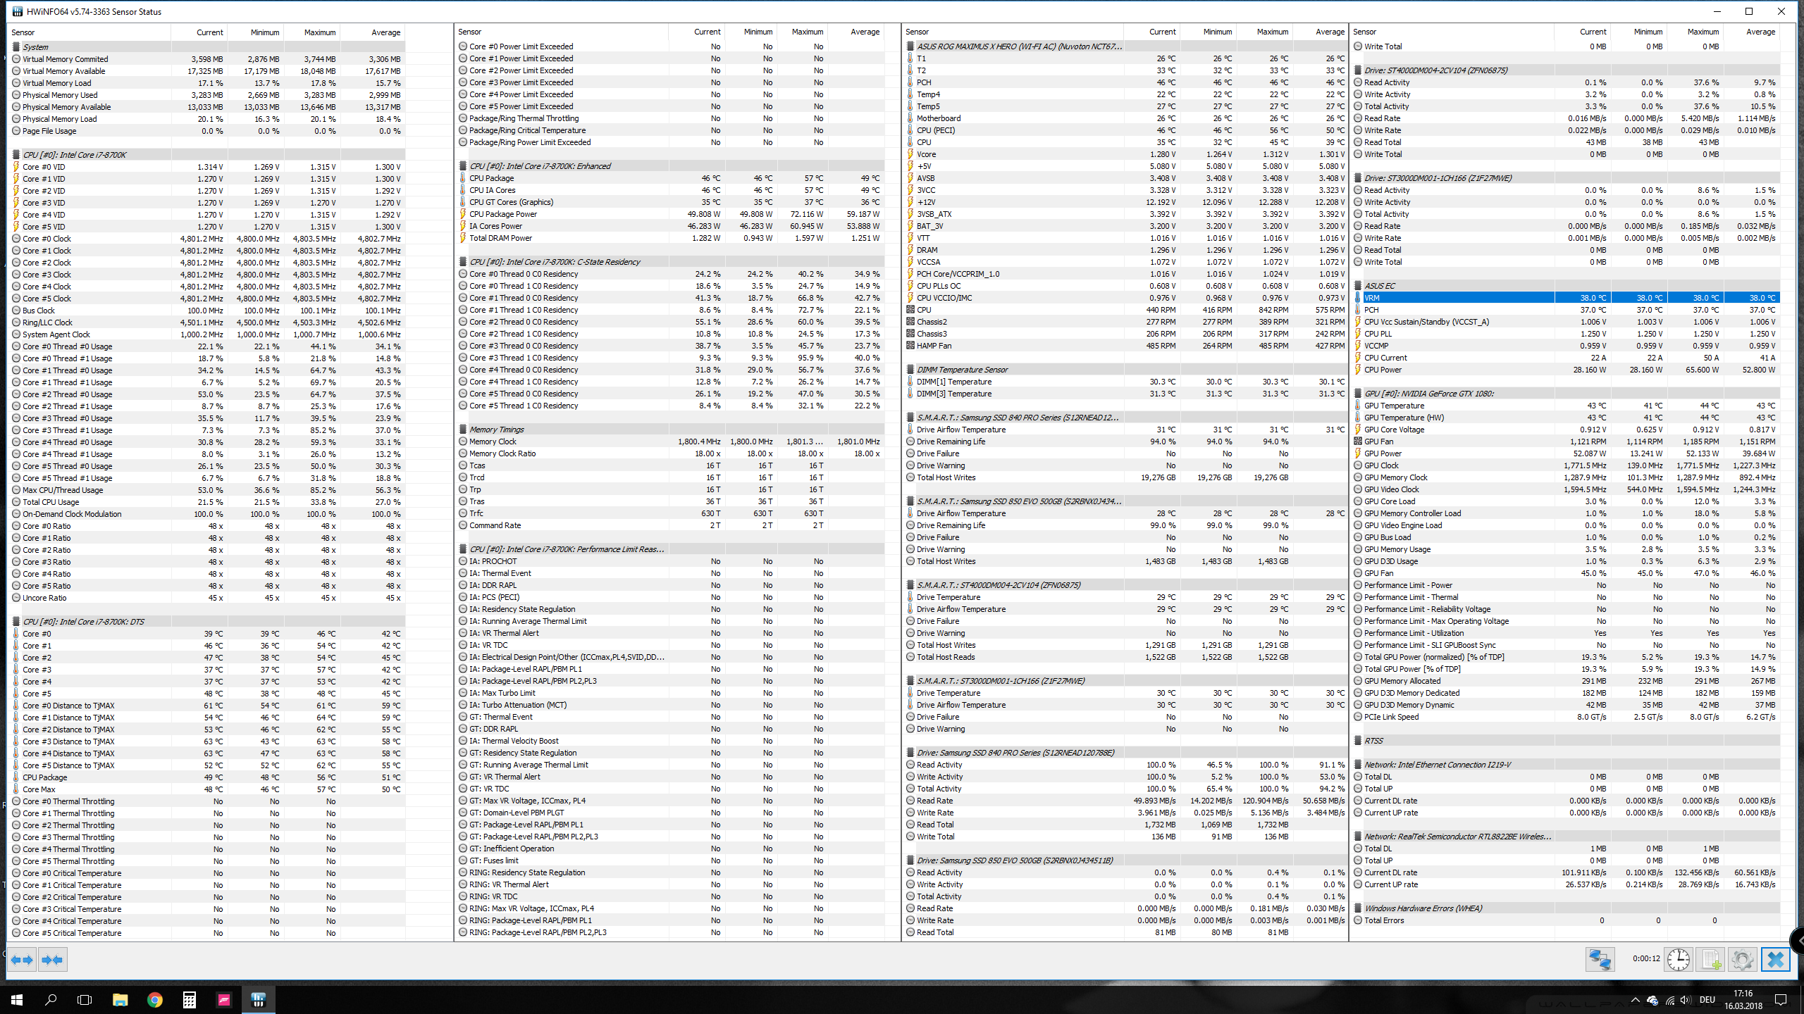Open the remote network monitoring icon
Screen dimensions: 1804x1014
1600,960
